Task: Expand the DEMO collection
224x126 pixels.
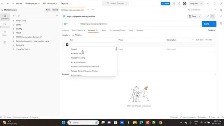Action: [x=14, y=25]
